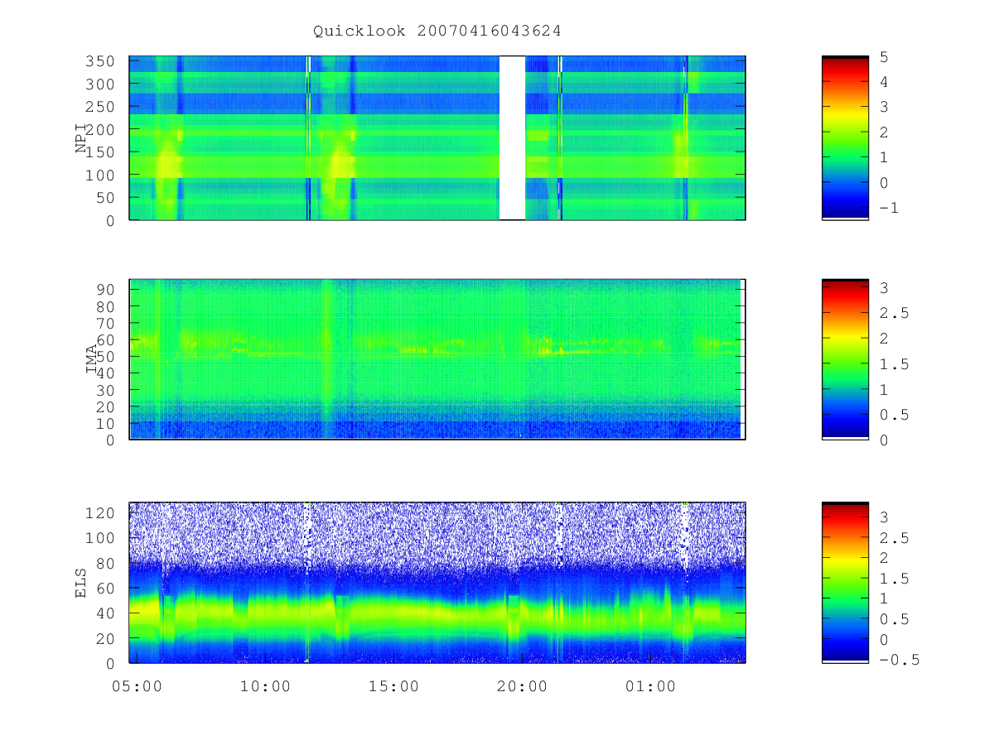Click the NPI vertical axis label
Image resolution: width=994 pixels, height=745 pixels.
tap(81, 138)
